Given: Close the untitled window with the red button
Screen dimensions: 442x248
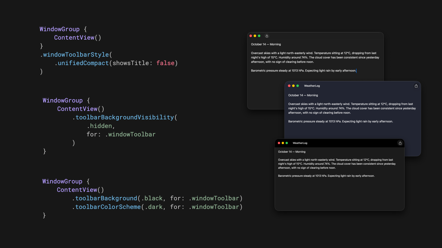Looking at the screenshot, I should pyautogui.click(x=251, y=36).
